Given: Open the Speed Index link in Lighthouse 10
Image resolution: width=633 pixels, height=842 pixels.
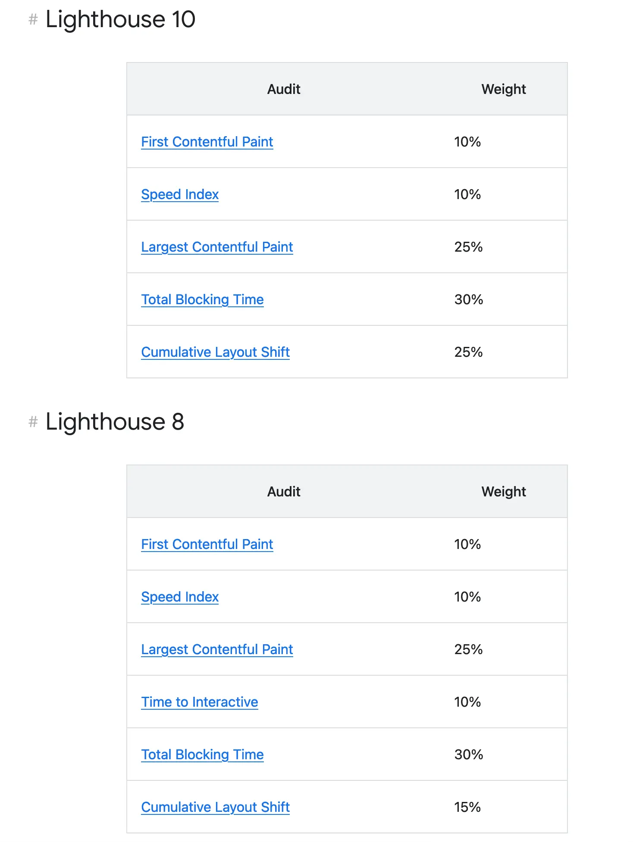Looking at the screenshot, I should click(180, 194).
